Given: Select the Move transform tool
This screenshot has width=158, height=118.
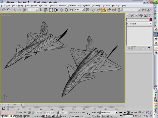Looking at the screenshot, I should (x=62, y=10).
